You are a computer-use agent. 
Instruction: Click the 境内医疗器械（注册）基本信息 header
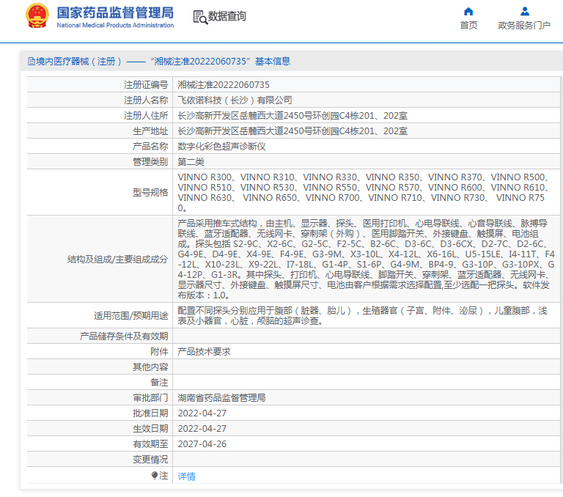pyautogui.click(x=158, y=62)
